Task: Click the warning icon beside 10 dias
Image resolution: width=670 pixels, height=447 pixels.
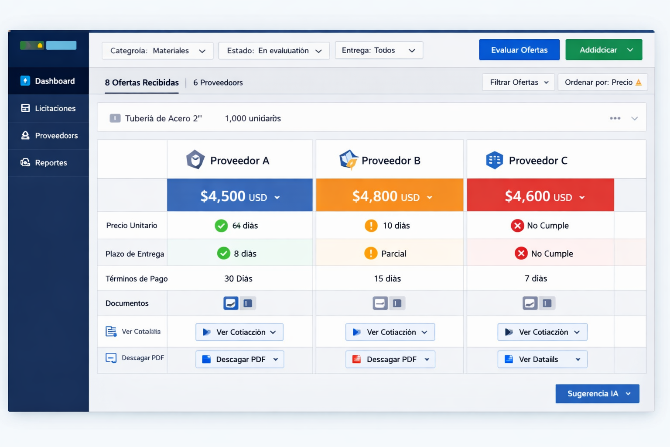Action: (370, 226)
